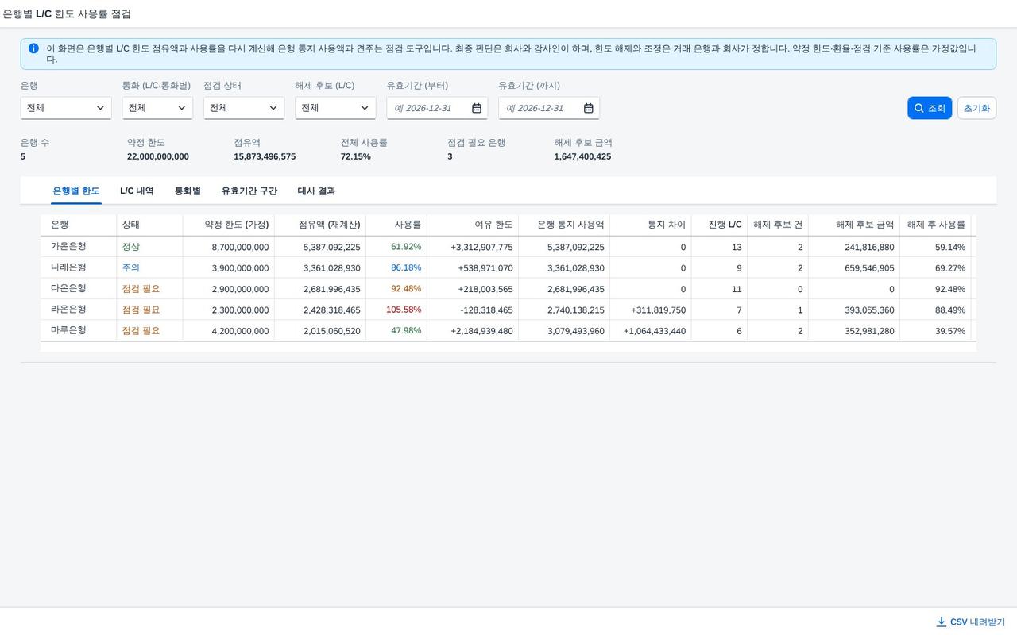
Task: Click the info icon in the notice banner
Action: pos(33,48)
